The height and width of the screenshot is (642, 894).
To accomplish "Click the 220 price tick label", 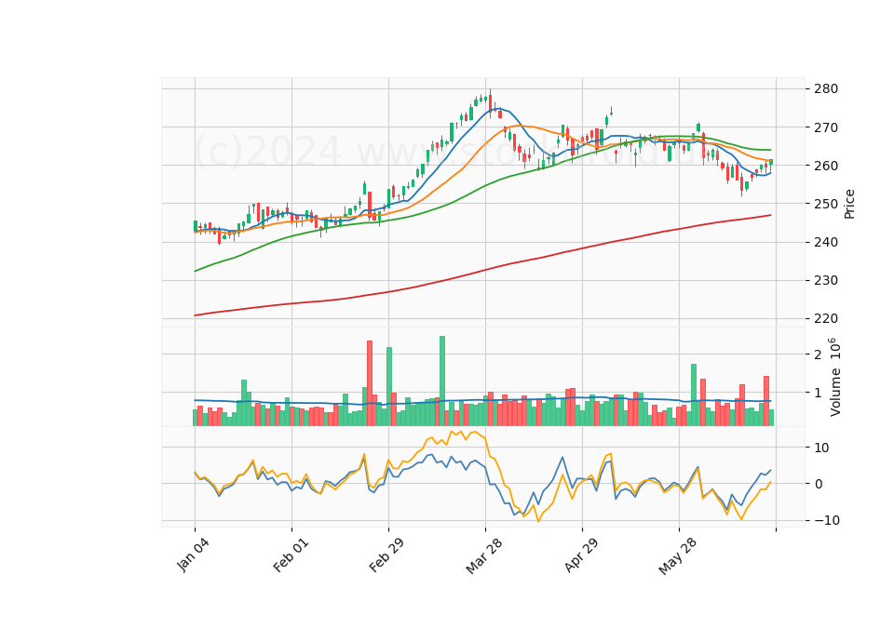I will pyautogui.click(x=826, y=318).
